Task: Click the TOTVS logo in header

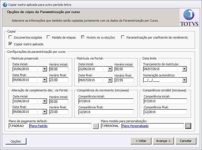Action: 189,17
